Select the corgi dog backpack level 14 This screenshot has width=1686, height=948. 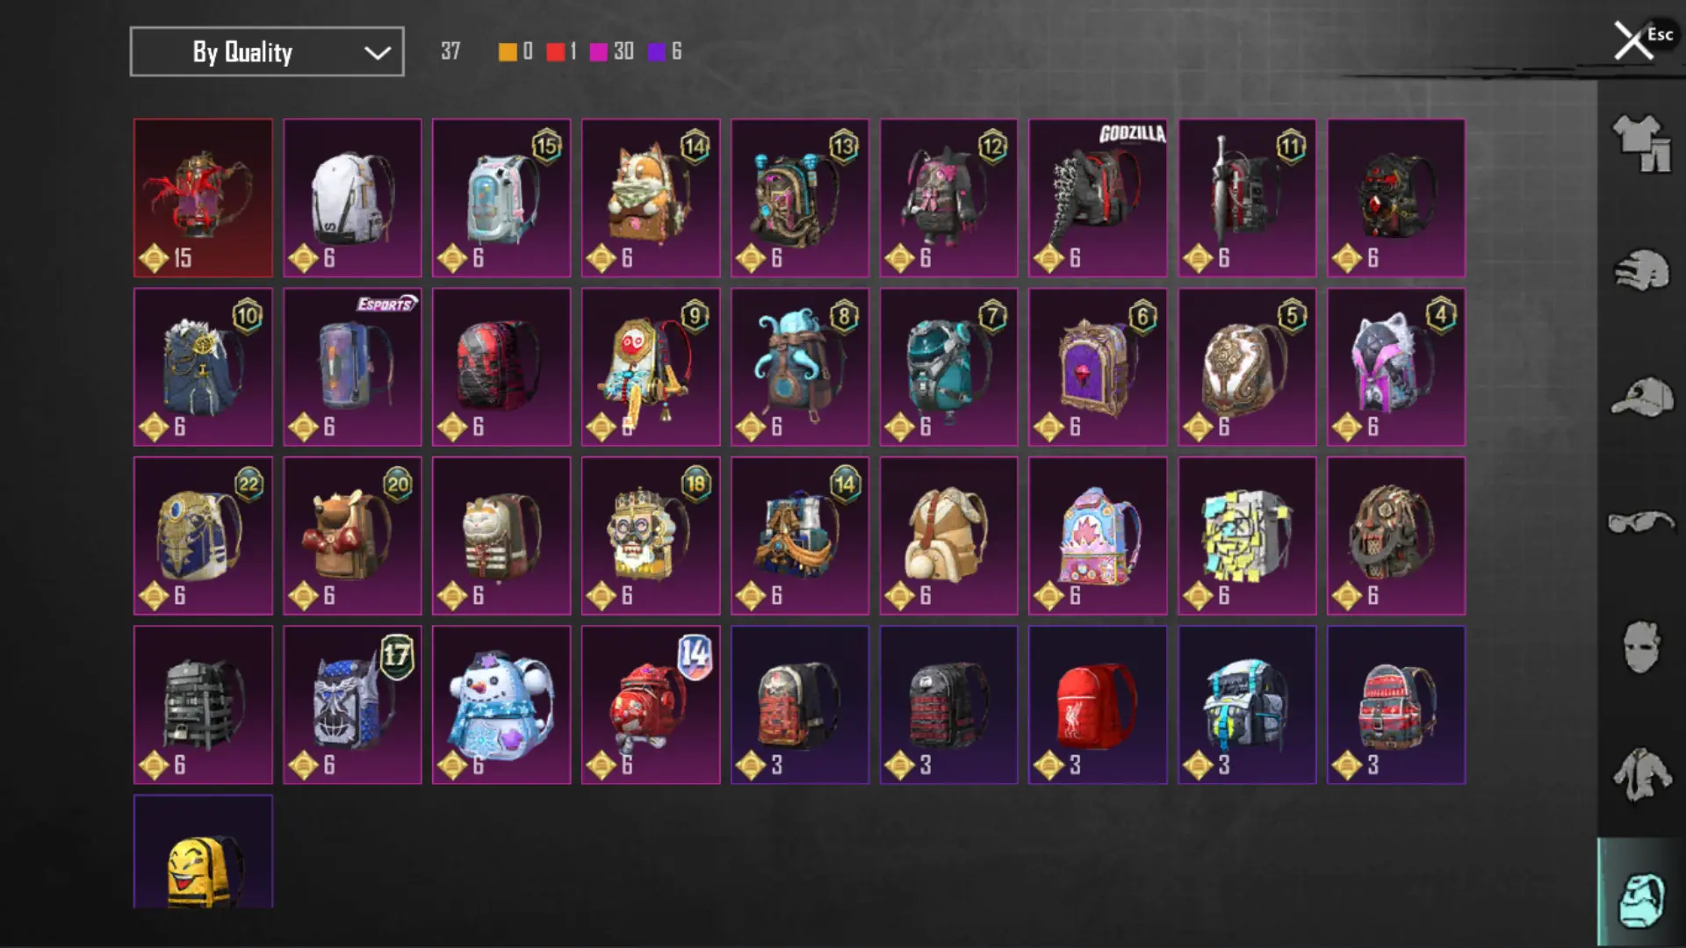[651, 197]
